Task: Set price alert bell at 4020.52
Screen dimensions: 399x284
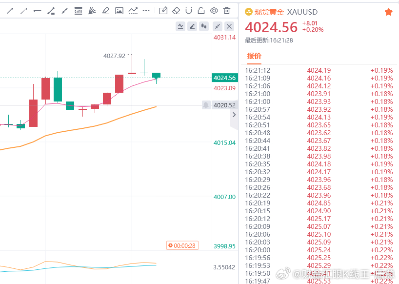Action: pos(206,105)
